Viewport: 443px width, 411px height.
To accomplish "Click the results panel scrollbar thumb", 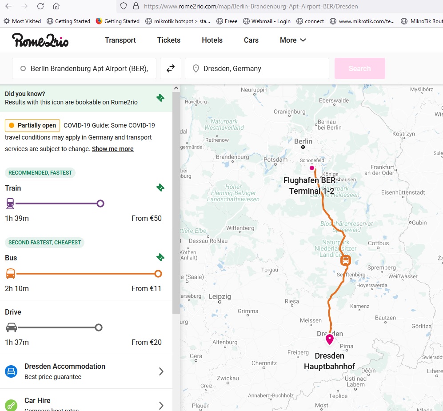I will pos(176,203).
